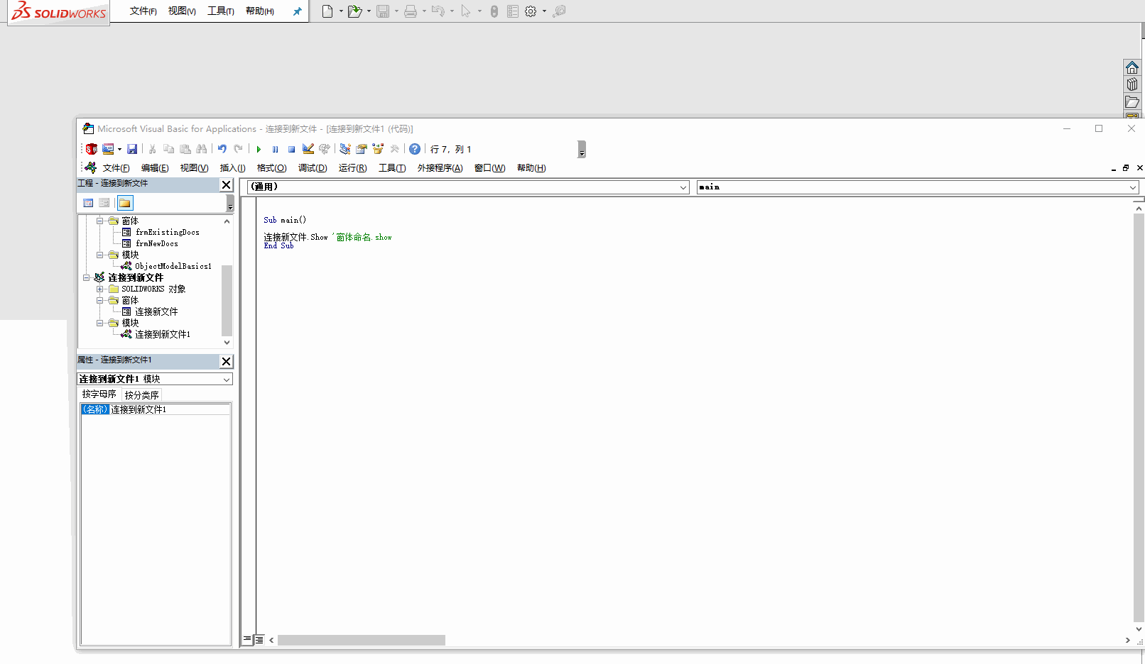Switch to 按分类序 properties tab

pos(141,394)
